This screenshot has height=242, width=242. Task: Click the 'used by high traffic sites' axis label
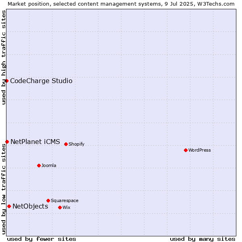(x=4, y=57)
